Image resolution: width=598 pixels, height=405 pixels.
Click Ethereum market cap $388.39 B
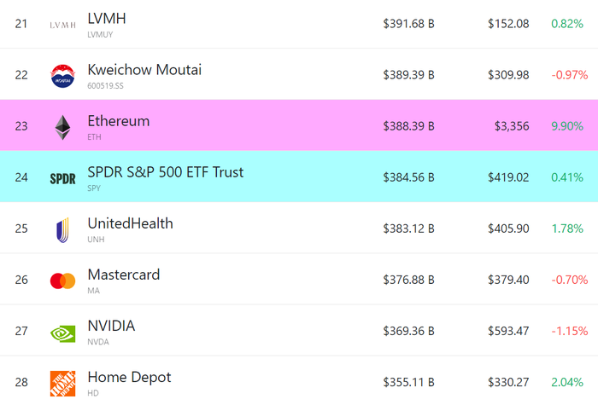click(x=409, y=126)
